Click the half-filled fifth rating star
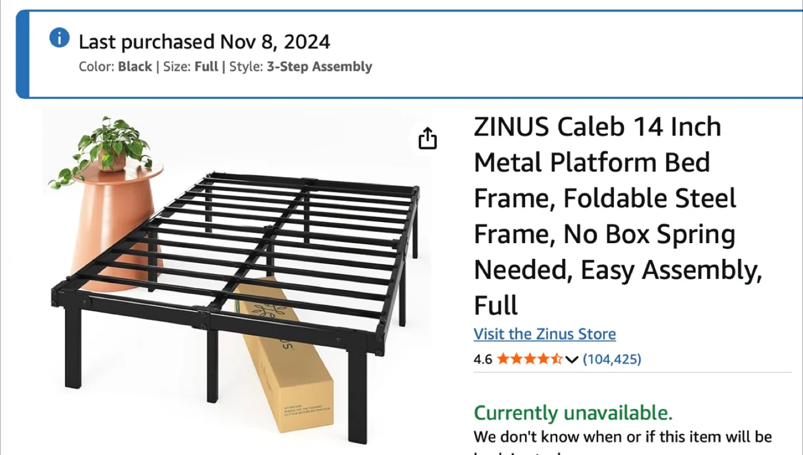 tap(557, 359)
